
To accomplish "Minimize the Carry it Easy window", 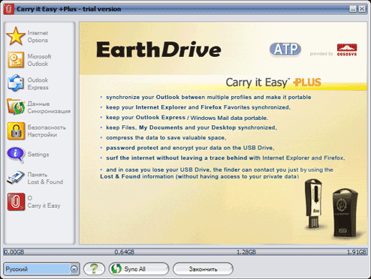I will [353, 9].
